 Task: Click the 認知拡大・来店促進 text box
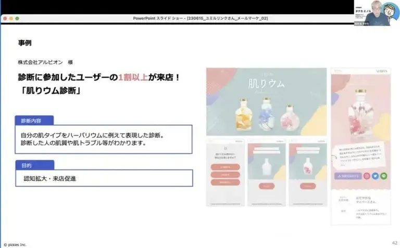click(104, 178)
